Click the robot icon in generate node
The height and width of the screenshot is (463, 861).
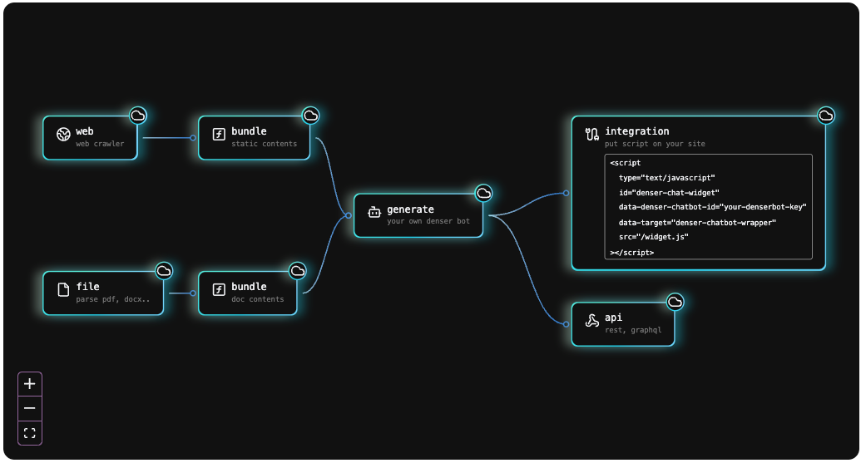(374, 213)
